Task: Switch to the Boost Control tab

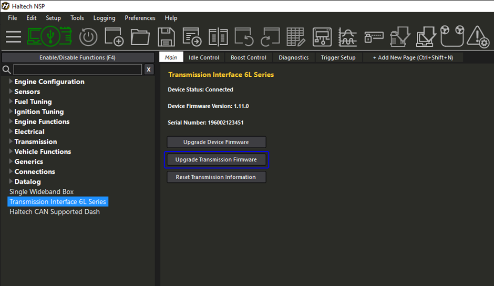Action: click(x=249, y=57)
